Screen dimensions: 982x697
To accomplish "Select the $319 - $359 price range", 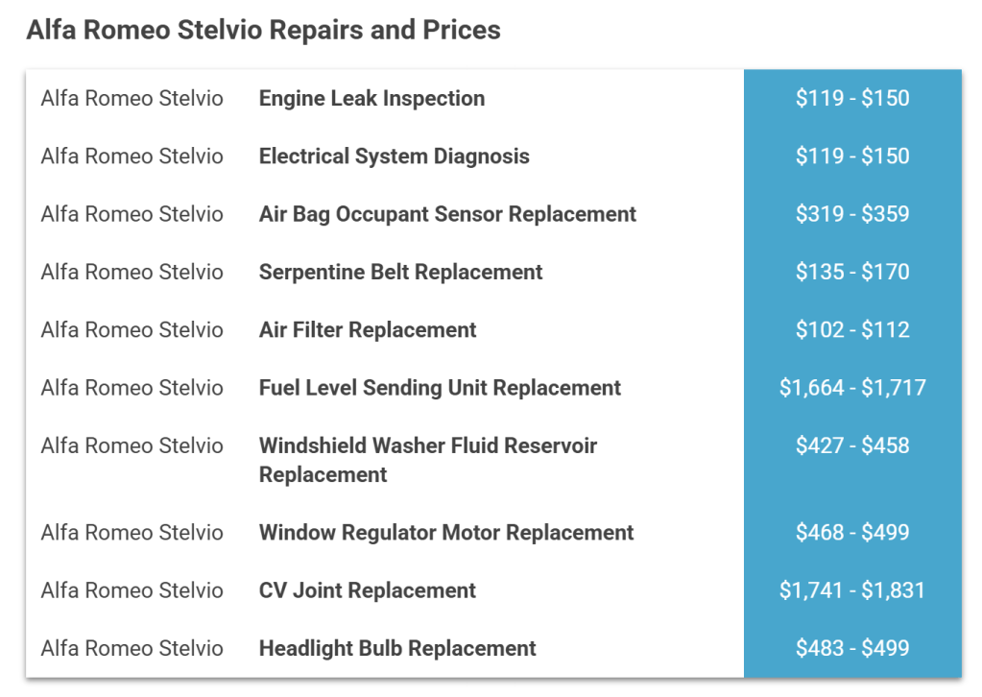I will tap(852, 214).
